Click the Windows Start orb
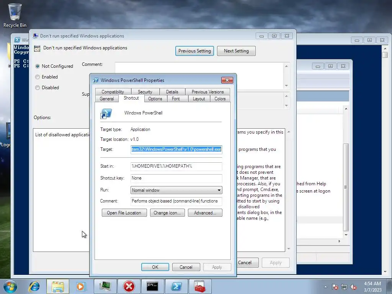Image resolution: width=392 pixels, height=294 pixels. tap(10, 286)
